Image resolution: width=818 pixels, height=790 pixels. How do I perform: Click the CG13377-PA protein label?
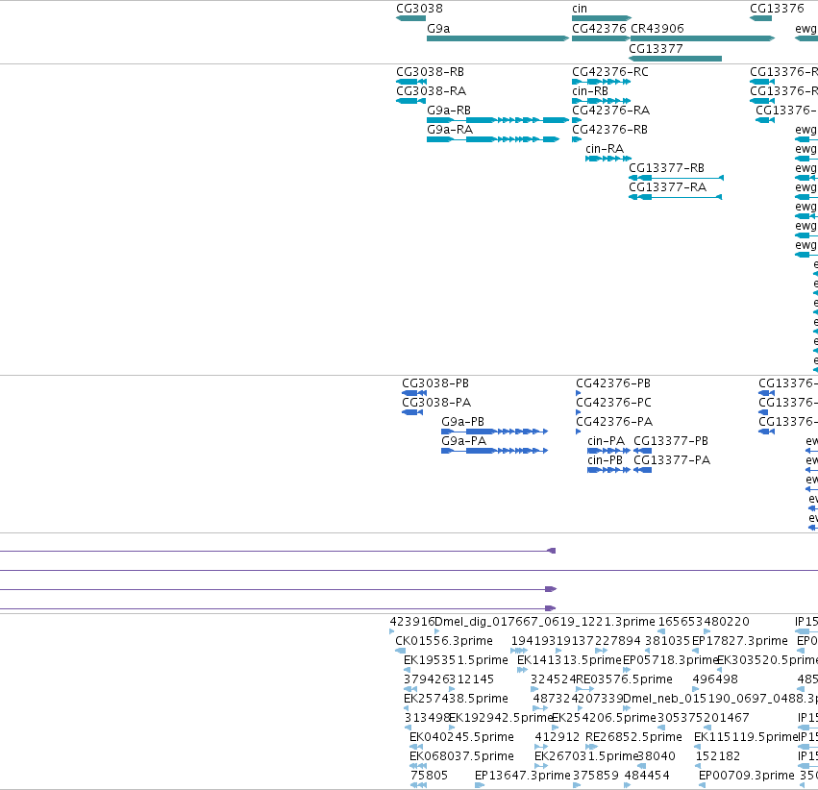point(672,460)
